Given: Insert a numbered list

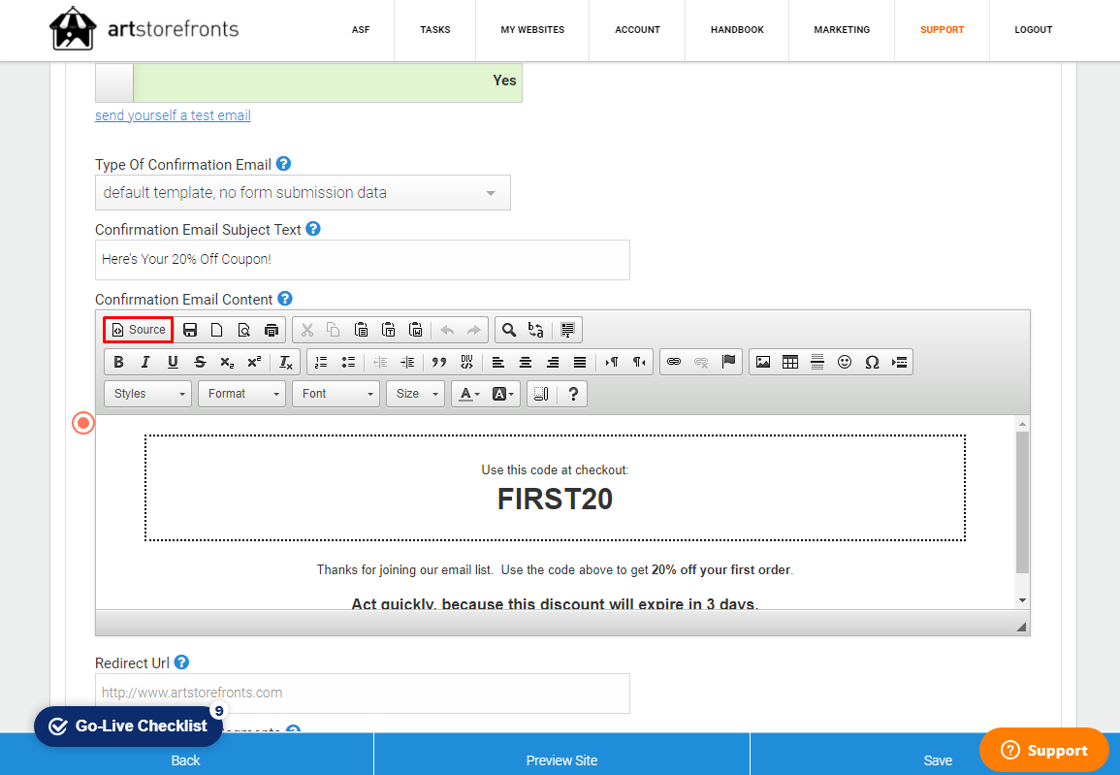Looking at the screenshot, I should [321, 362].
